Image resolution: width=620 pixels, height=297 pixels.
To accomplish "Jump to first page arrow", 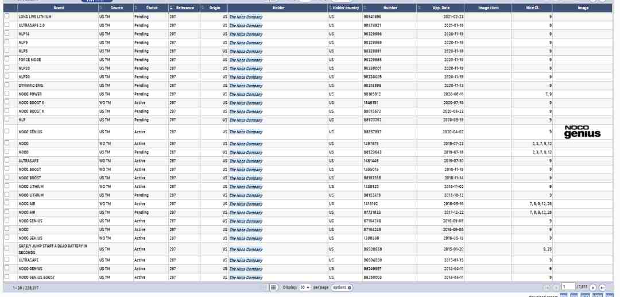I will [547, 287].
